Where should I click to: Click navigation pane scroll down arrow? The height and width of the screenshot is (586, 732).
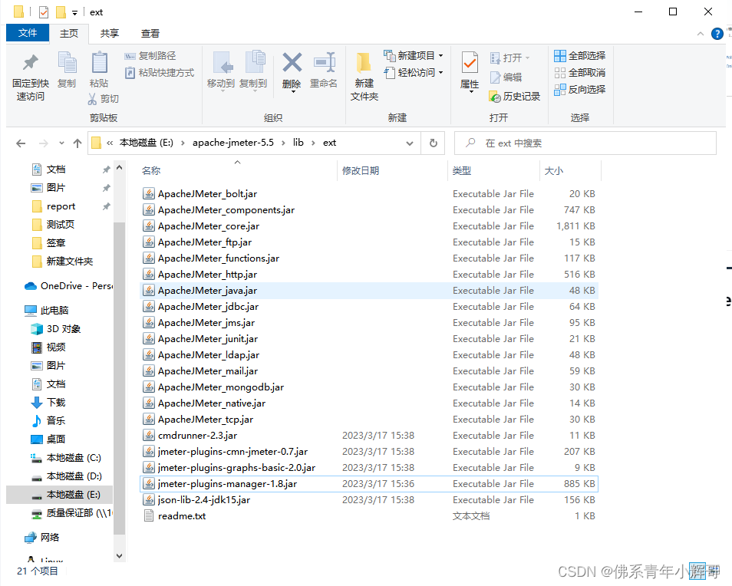(119, 555)
